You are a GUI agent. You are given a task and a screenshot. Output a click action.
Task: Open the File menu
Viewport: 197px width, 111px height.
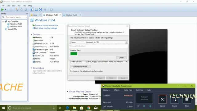coord(3,6)
